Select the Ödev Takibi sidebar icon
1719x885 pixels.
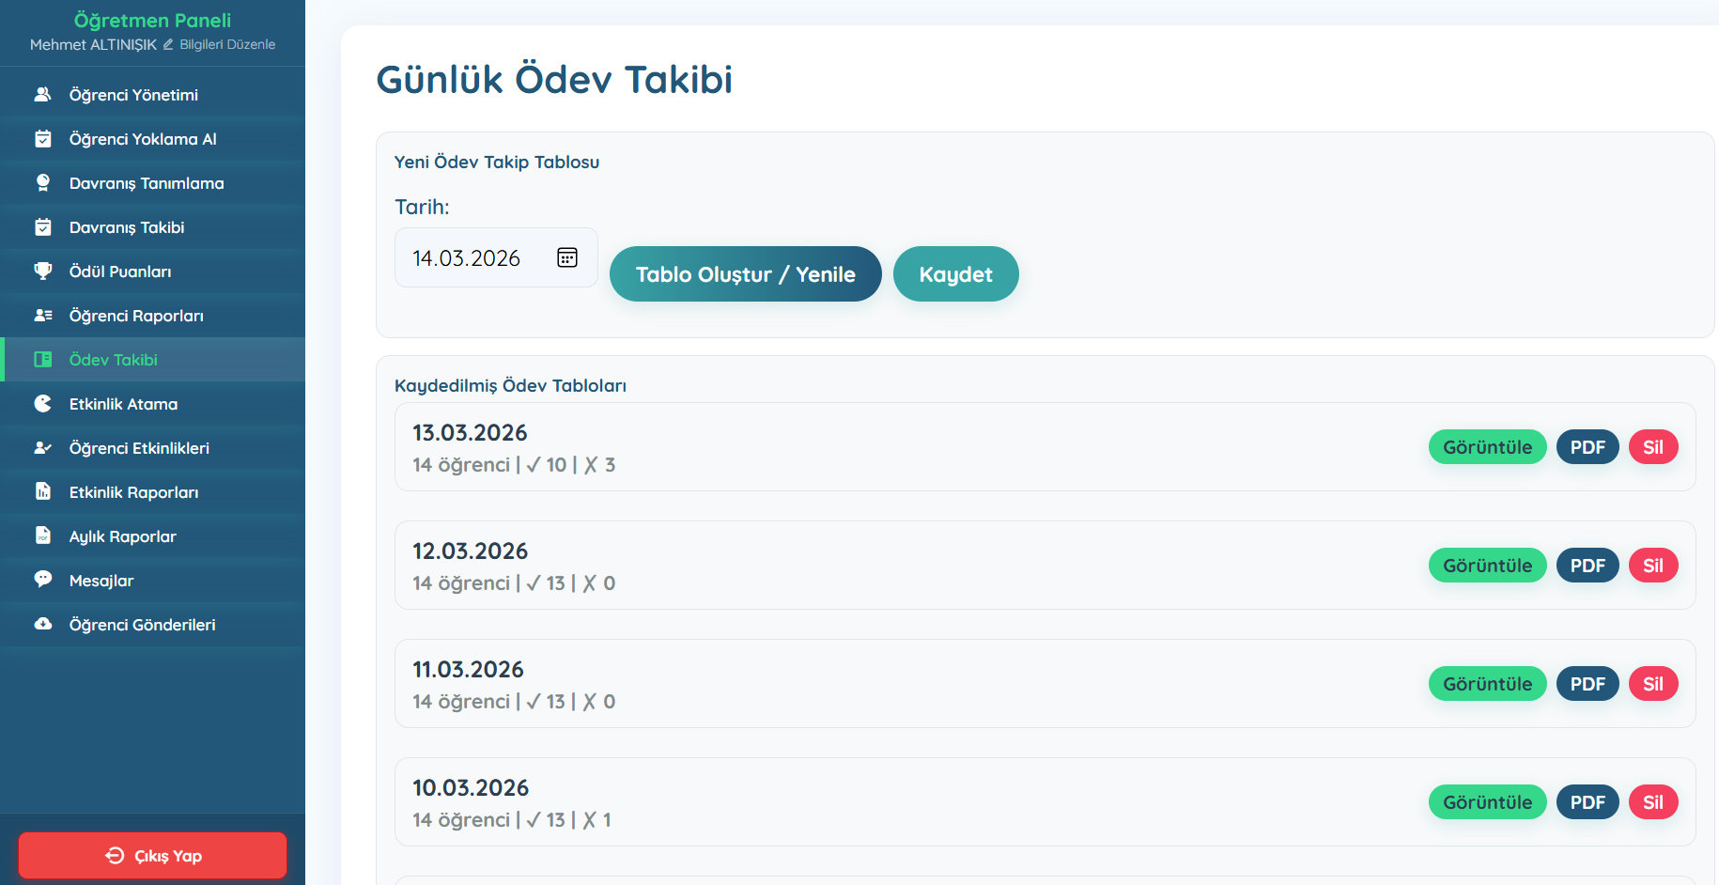pos(43,359)
